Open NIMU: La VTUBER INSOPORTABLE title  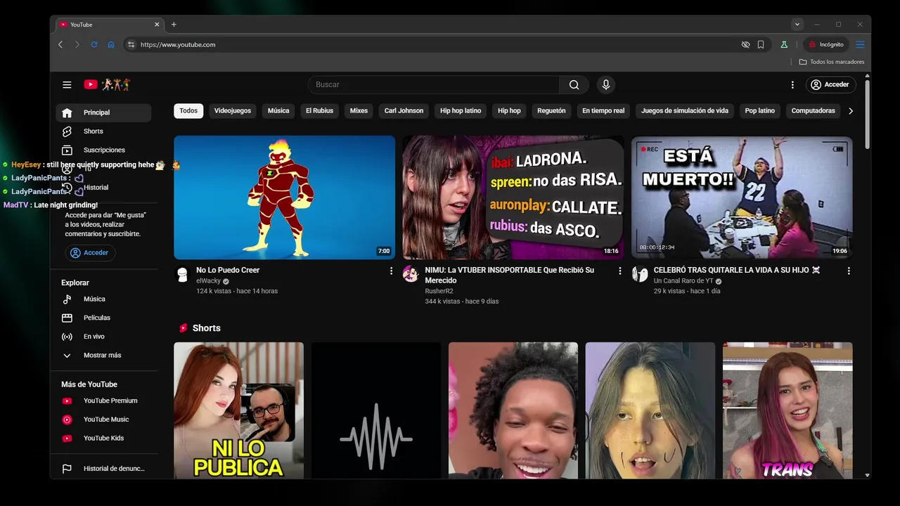point(510,275)
